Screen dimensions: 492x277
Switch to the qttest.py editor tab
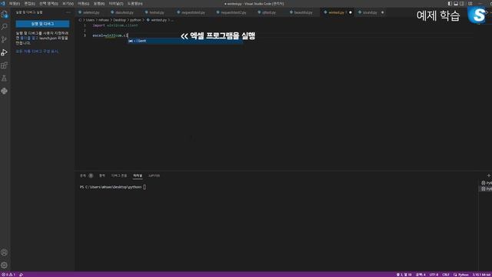tap(269, 12)
